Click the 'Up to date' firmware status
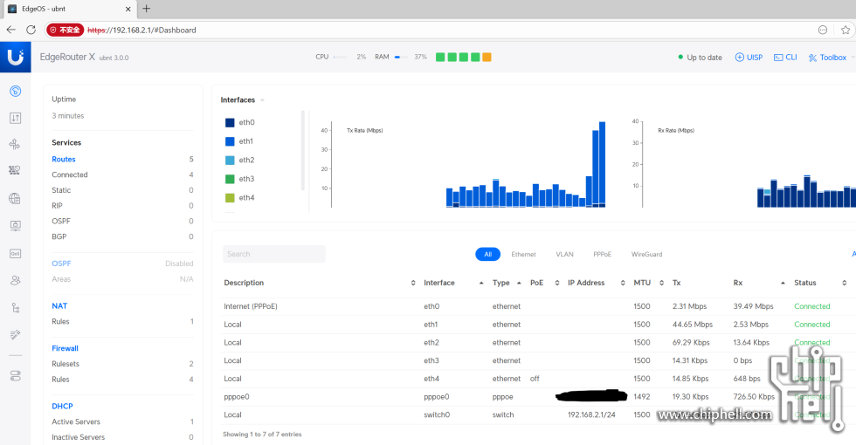This screenshot has width=856, height=445. coord(700,58)
